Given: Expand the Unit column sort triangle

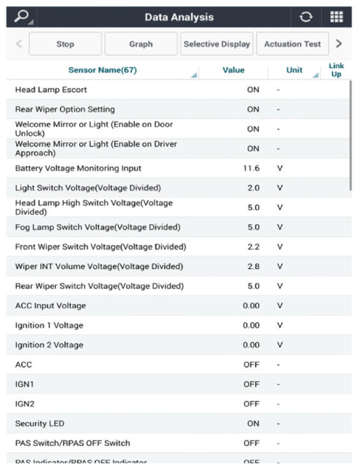Looking at the screenshot, I should click(x=315, y=75).
